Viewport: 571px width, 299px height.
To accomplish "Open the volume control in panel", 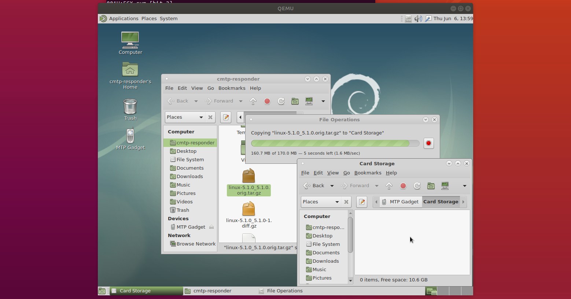I will (418, 19).
